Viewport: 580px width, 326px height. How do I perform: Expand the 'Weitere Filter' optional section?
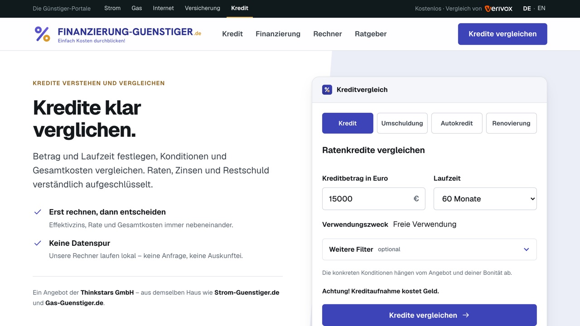429,249
